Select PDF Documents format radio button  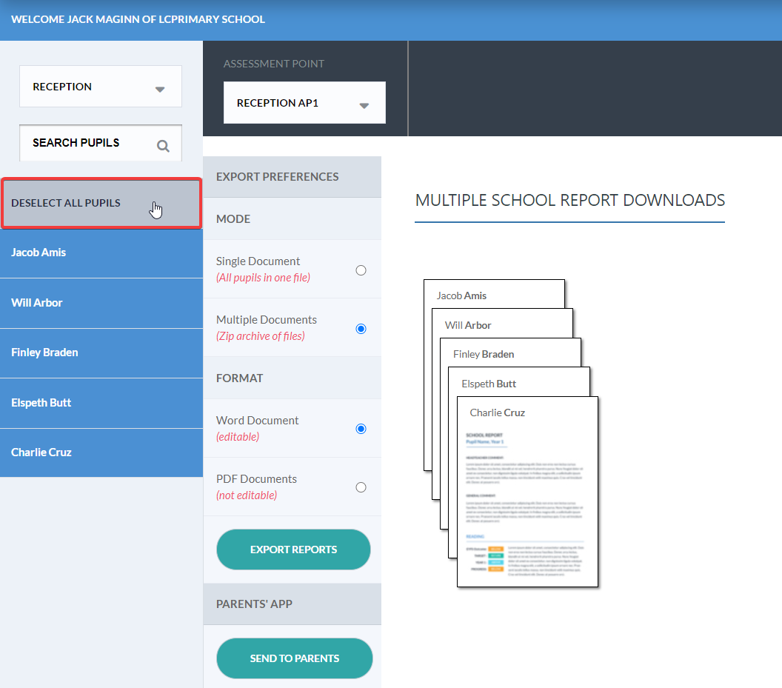point(361,487)
